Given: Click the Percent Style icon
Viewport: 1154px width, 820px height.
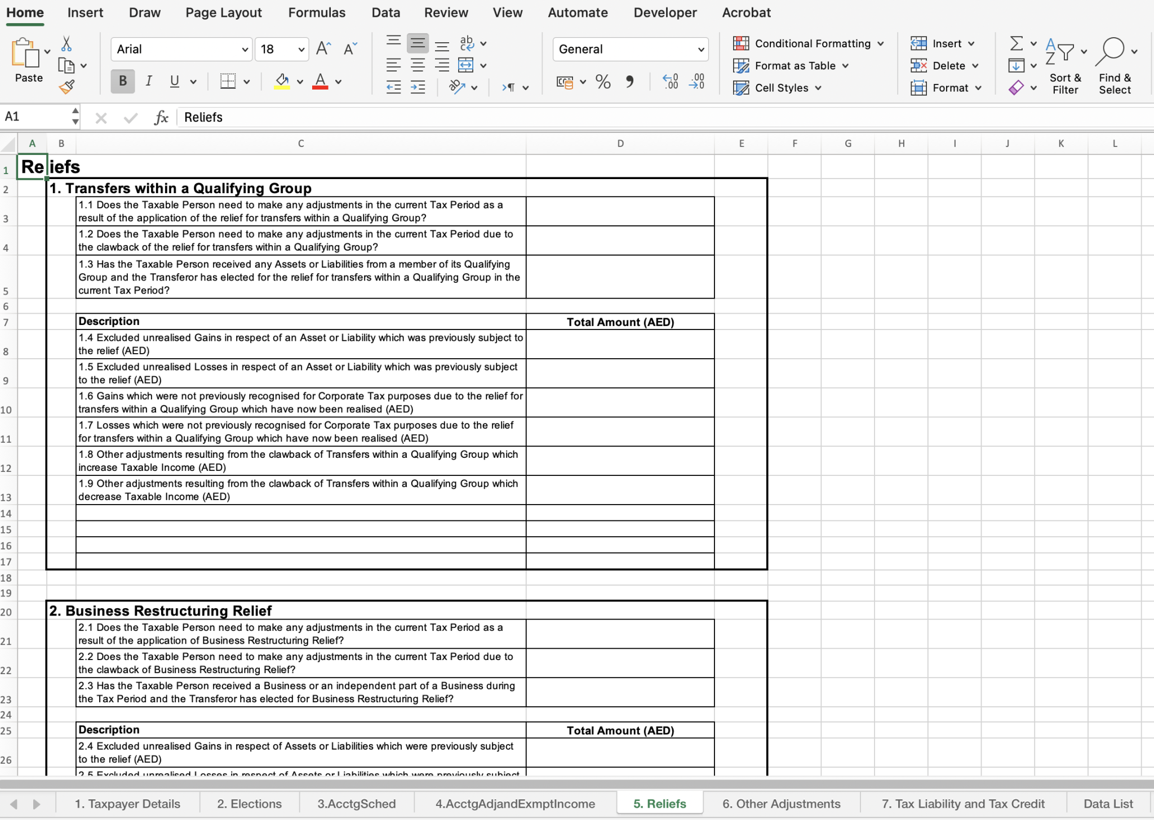Looking at the screenshot, I should click(x=602, y=82).
